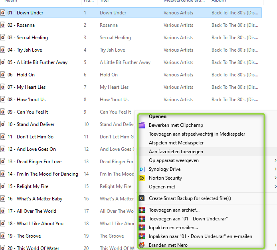Click title cell Try Jah Love
The image size is (277, 250).
(112, 50)
